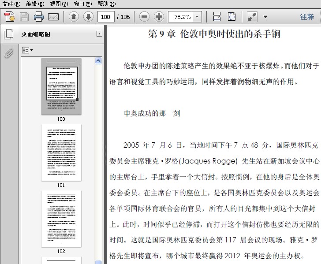321x264 pixels.
Task: Collapse the page thumbnails navigation panel
Action: [x=99, y=34]
